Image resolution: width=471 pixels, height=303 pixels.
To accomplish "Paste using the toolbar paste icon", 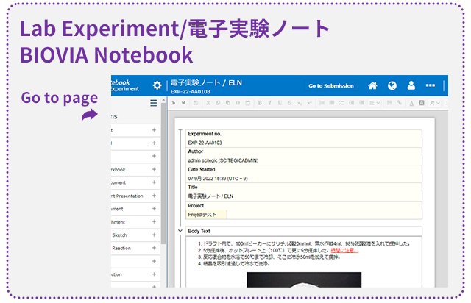I will coord(228,103).
